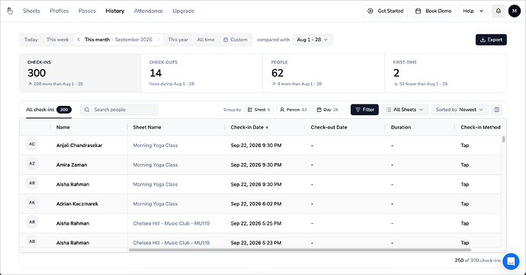Open Morning Yoga Class link for Anjali
The height and width of the screenshot is (275, 526).
click(156, 145)
